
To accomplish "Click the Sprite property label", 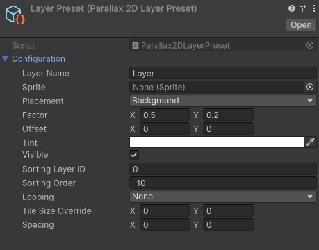I will click(x=34, y=87).
